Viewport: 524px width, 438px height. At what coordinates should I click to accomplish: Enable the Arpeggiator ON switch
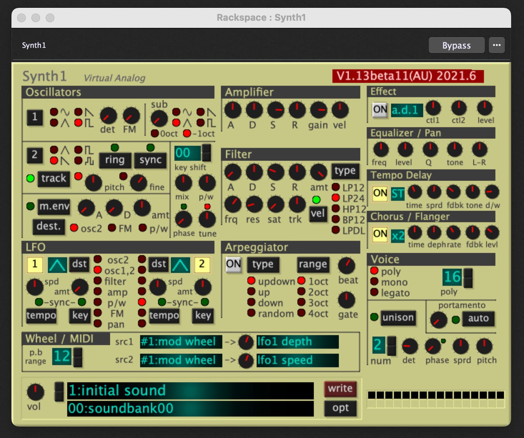(x=233, y=264)
